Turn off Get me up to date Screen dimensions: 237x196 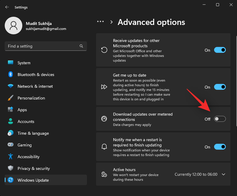tap(220, 87)
